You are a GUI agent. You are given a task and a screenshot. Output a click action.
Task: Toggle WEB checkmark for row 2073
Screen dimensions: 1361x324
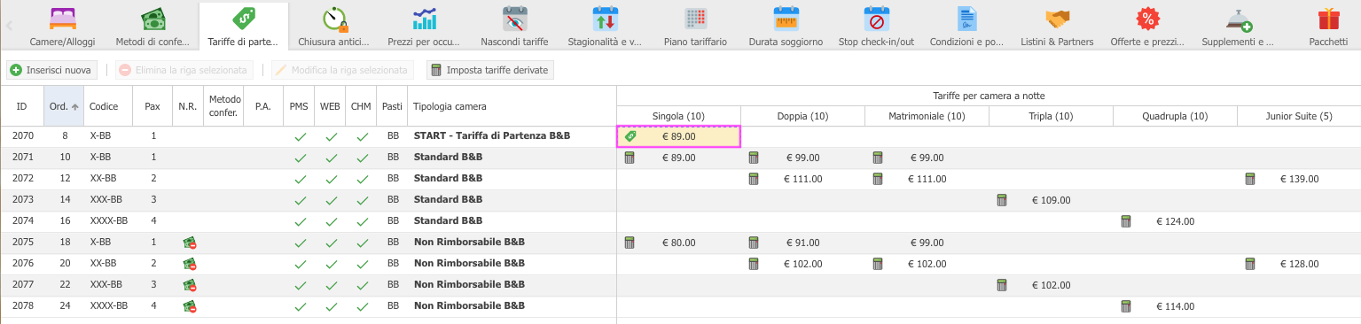coord(331,201)
